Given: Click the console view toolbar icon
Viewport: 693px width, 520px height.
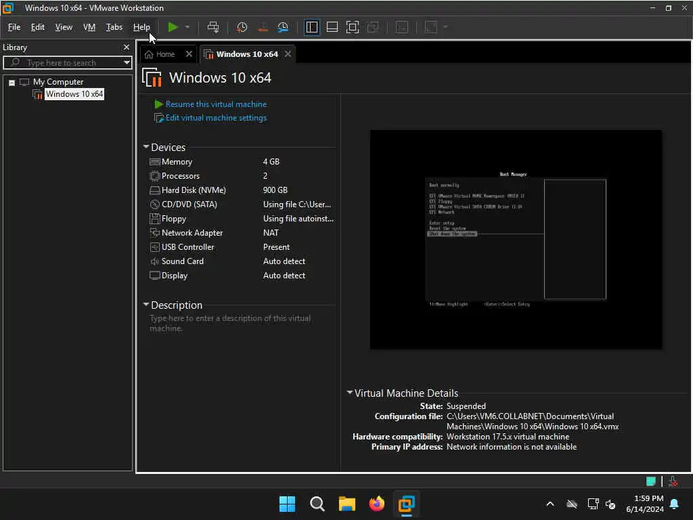Looking at the screenshot, I should [402, 27].
